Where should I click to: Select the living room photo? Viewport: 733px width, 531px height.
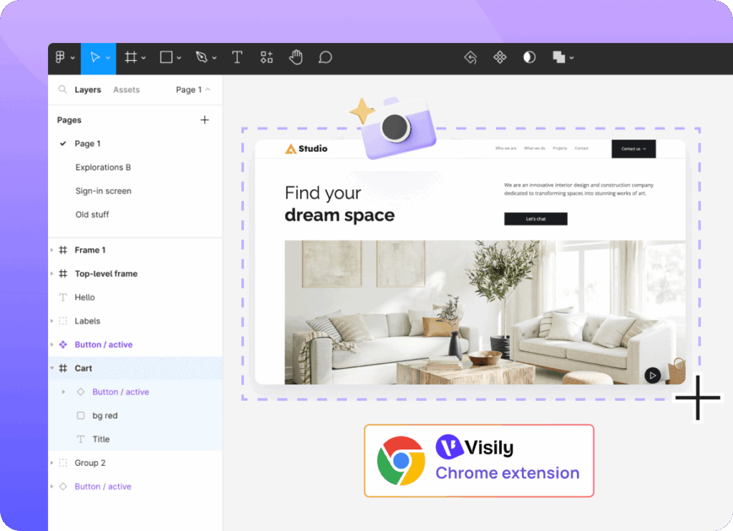pos(485,312)
